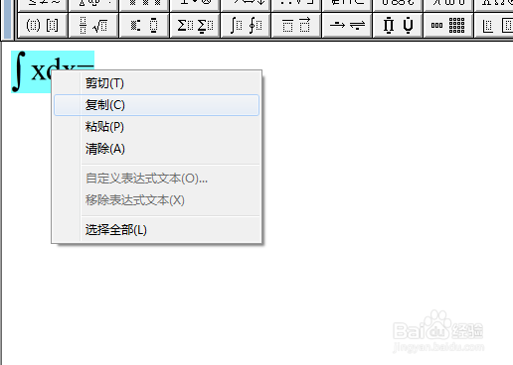Open the products and set theory templates palette

398,25
